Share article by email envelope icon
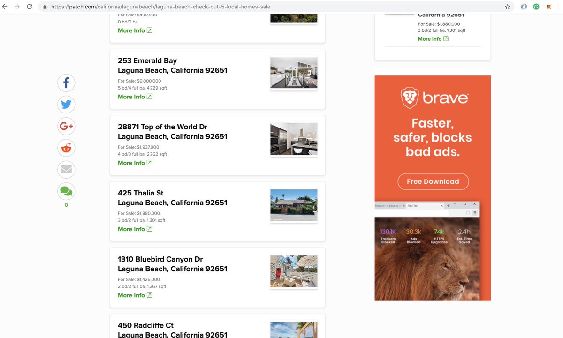Viewport: 563px width, 338px height. (66, 169)
